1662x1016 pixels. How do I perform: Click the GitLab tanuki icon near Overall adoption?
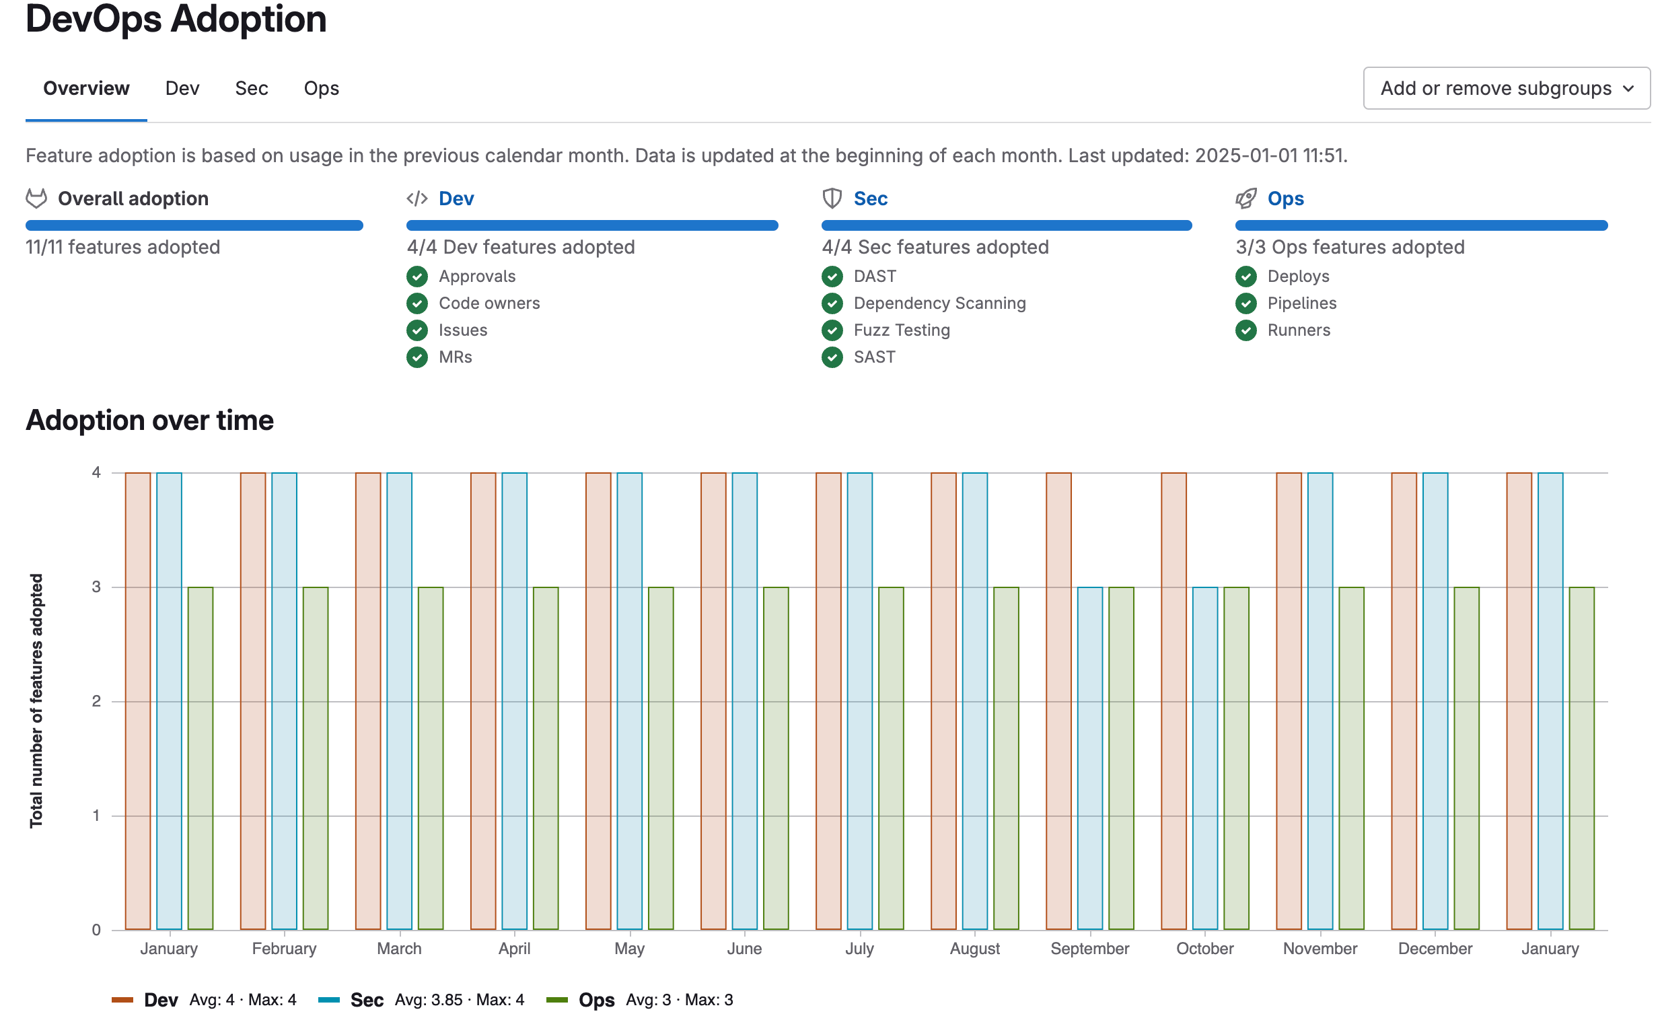(35, 198)
